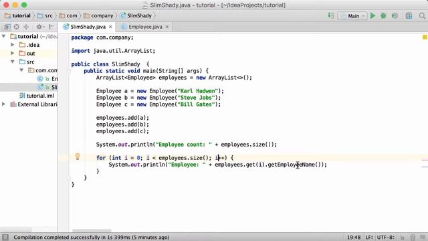This screenshot has height=241, width=428.
Task: Start debugging with the bug icon
Action: click(x=383, y=16)
